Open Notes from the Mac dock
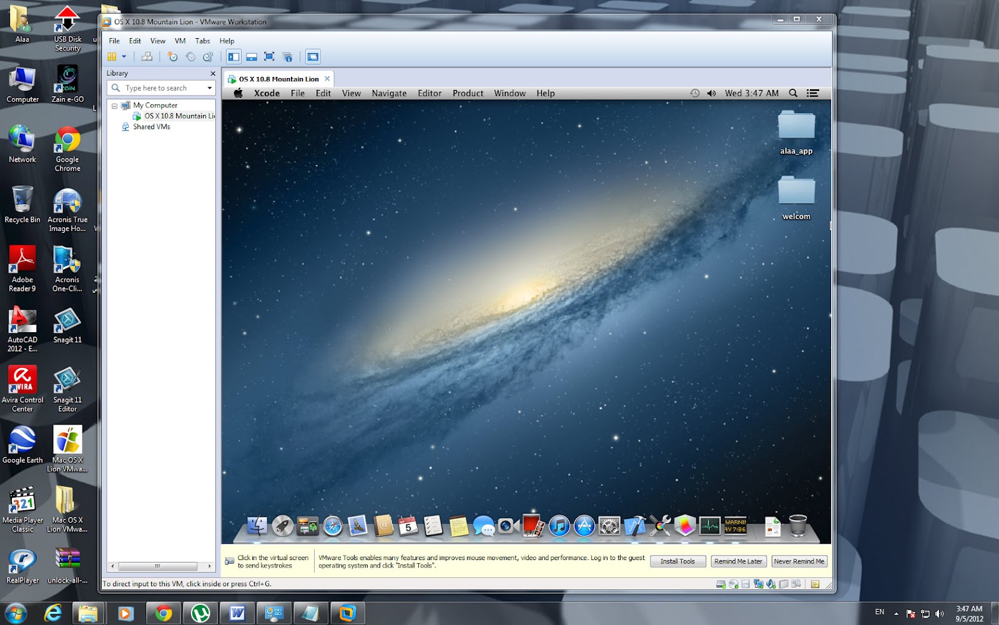Screen dimensions: 999x625 (458, 526)
